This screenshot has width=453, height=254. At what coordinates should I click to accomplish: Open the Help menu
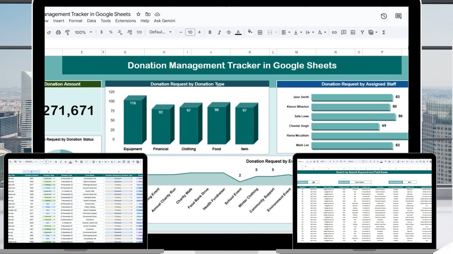click(145, 21)
